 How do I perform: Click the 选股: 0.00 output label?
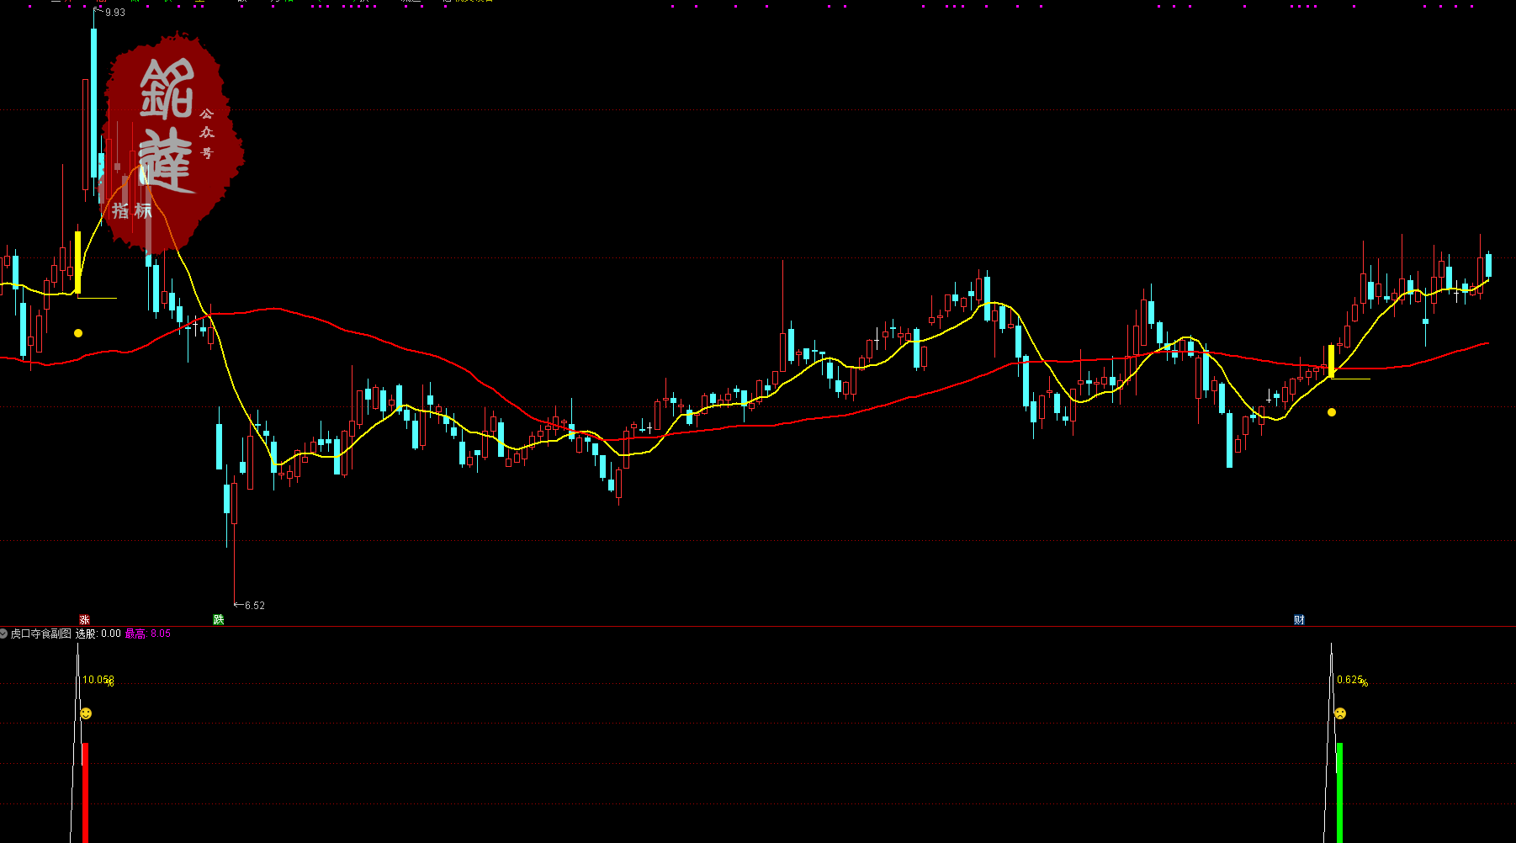(x=98, y=634)
